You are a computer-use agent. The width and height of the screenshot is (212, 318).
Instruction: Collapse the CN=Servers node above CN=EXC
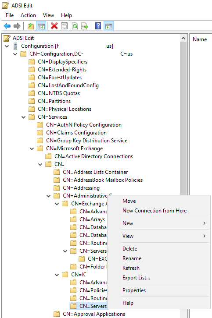pyautogui.click(x=65, y=251)
